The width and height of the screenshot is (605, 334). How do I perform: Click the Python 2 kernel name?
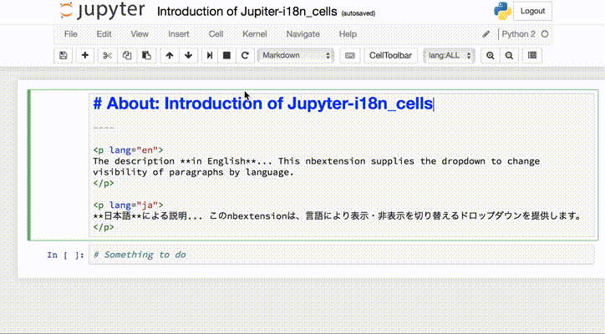(x=519, y=34)
